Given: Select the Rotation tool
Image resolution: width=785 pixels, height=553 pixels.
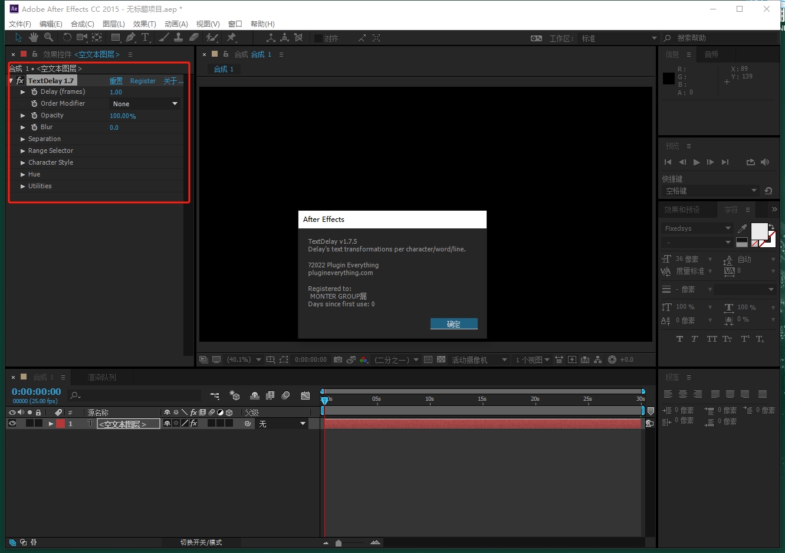Looking at the screenshot, I should (67, 38).
